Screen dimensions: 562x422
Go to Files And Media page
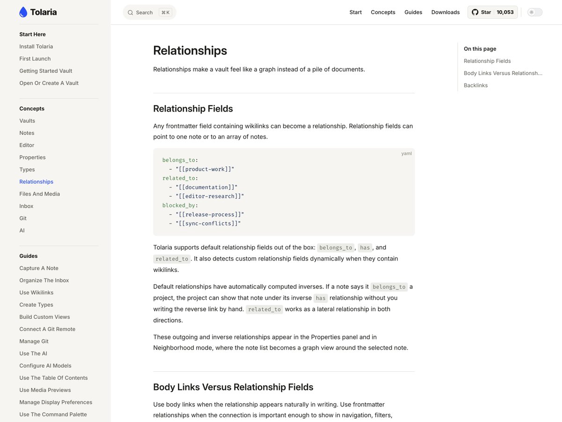[x=39, y=194]
